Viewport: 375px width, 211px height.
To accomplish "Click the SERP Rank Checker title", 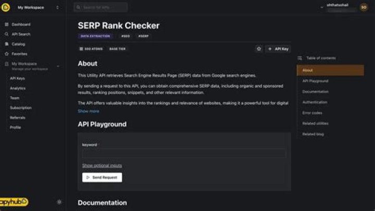I will coord(119,25).
